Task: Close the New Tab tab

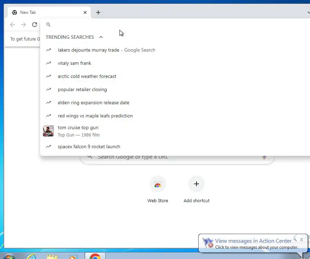Action: point(85,12)
